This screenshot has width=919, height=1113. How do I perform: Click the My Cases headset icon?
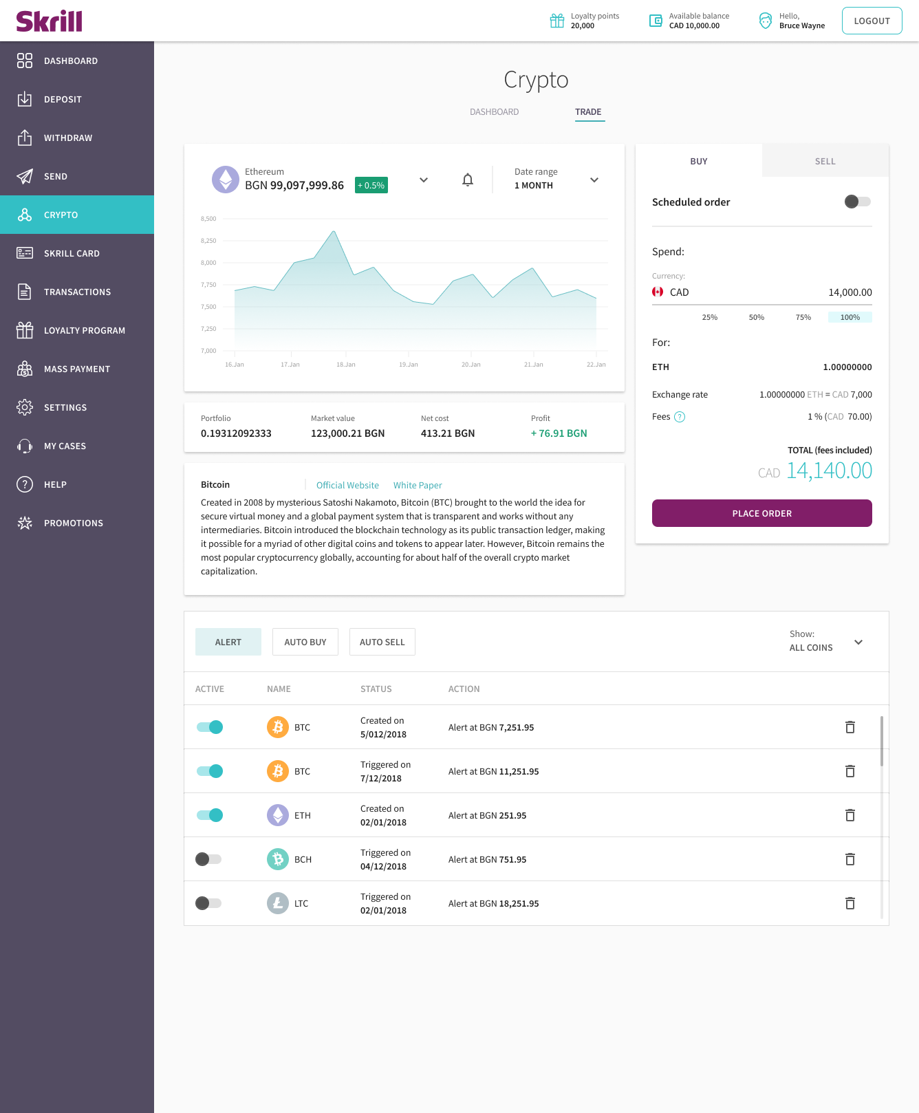[25, 446]
